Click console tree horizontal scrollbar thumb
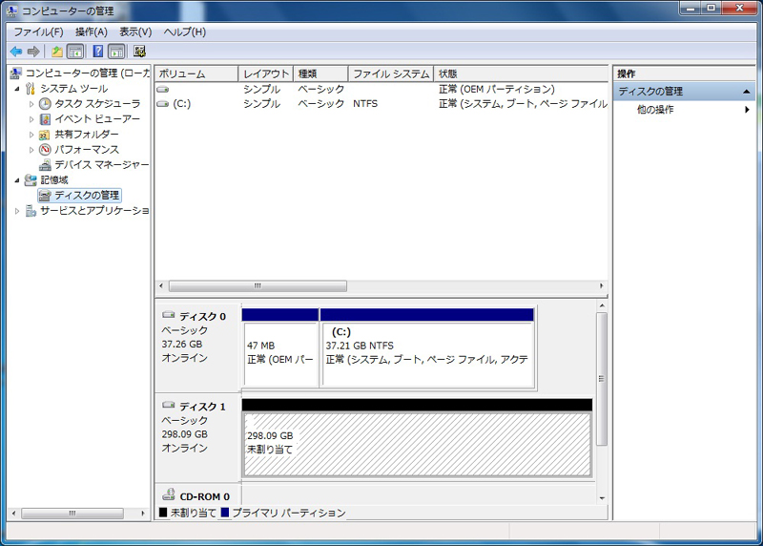Screen dimensions: 763x546 coord(72,514)
